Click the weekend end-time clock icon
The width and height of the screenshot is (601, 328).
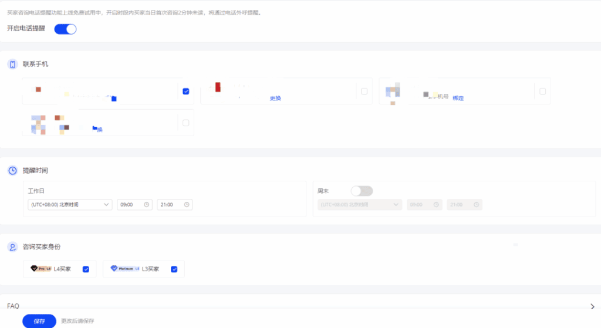[x=476, y=205]
